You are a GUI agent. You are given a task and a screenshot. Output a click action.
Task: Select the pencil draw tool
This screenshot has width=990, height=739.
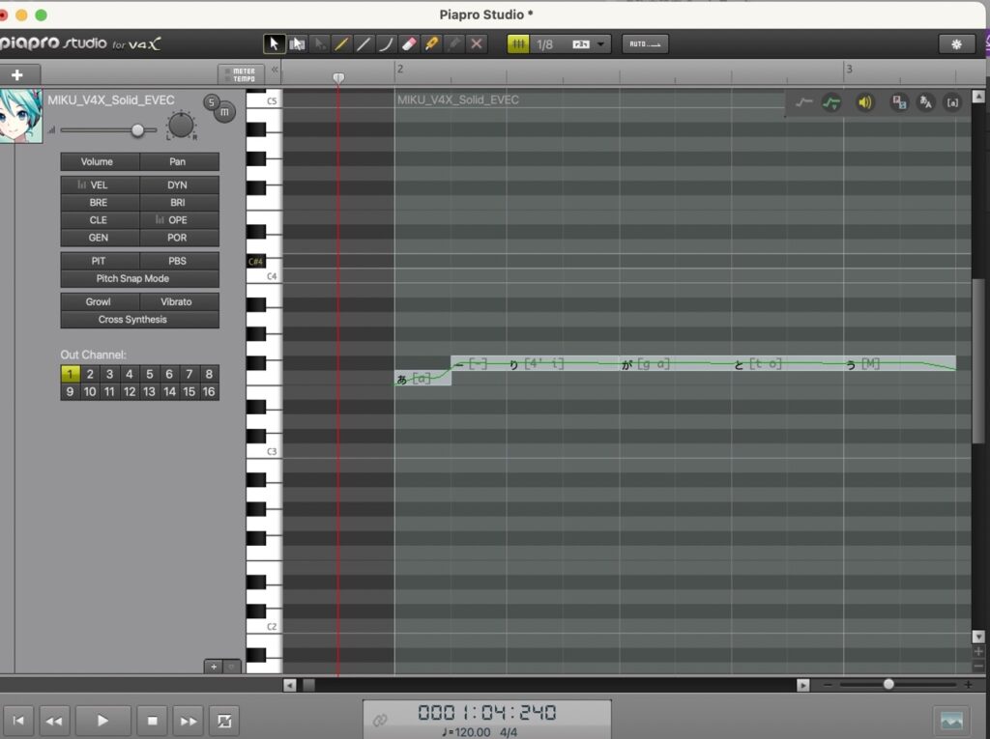tap(341, 44)
